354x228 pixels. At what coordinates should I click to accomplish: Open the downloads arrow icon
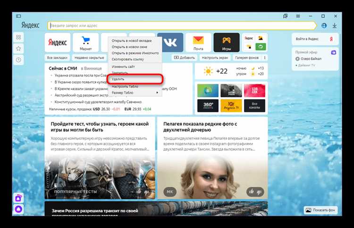pyautogui.click(x=335, y=25)
